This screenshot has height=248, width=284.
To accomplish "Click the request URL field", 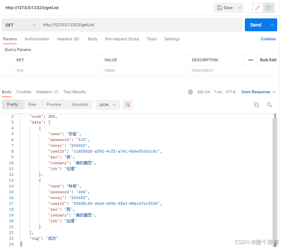I will point(141,25).
